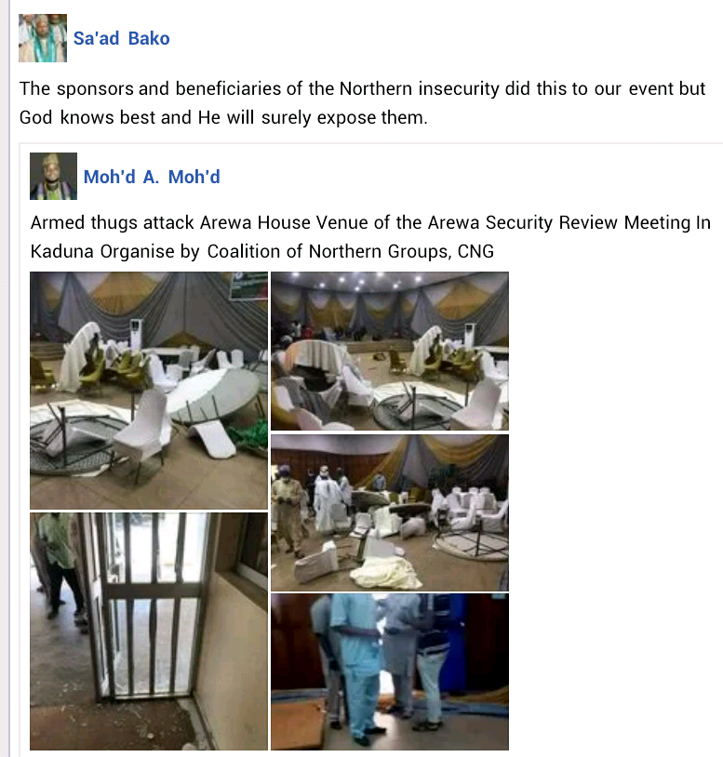Select the 'sponsors and beneficiaries' post text

pos(362,103)
